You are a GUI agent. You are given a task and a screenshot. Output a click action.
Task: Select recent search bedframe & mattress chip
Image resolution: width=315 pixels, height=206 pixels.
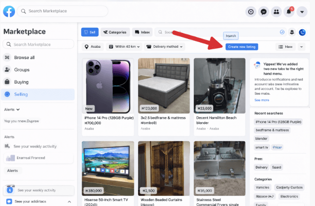pos(272,130)
